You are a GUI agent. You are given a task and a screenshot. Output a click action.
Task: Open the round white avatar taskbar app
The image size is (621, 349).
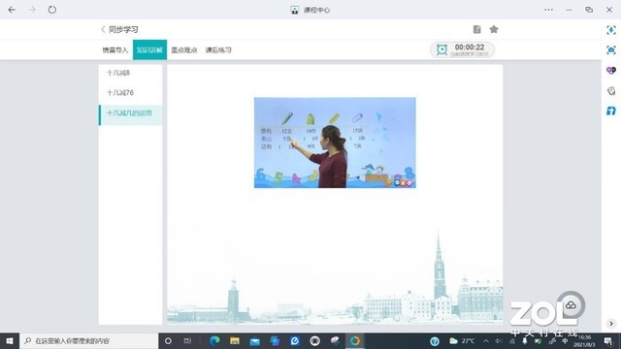coord(314,340)
